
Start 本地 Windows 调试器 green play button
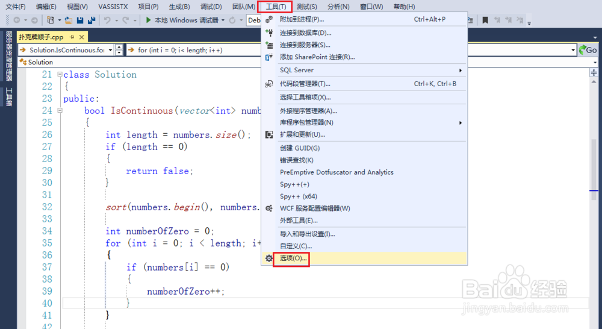(148, 20)
